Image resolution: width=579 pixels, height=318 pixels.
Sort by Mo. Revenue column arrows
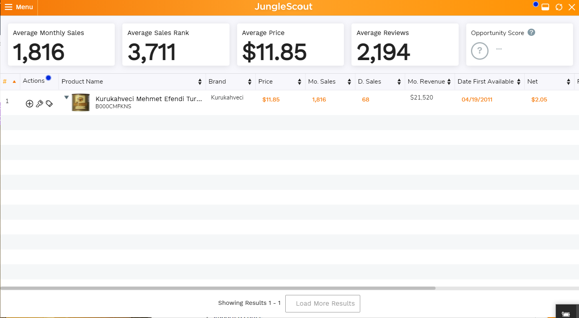pos(449,82)
